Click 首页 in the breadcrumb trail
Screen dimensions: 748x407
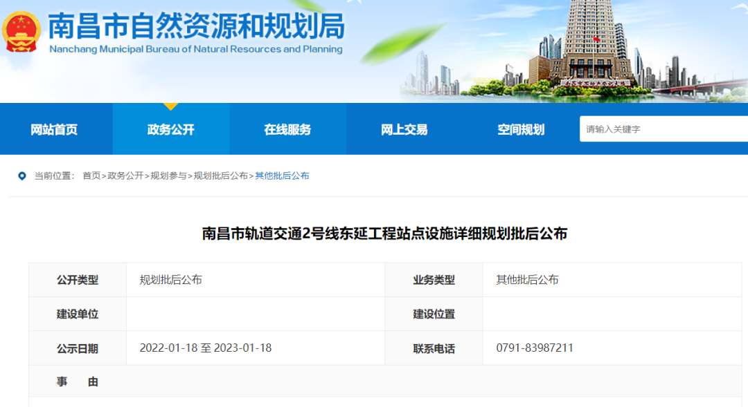(x=91, y=176)
